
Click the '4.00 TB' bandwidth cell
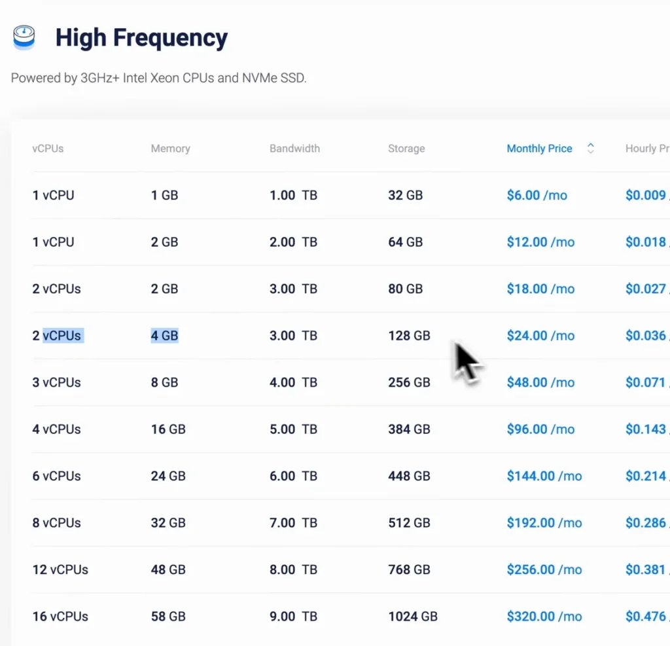pyautogui.click(x=294, y=383)
